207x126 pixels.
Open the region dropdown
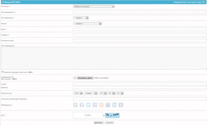click(x=87, y=24)
